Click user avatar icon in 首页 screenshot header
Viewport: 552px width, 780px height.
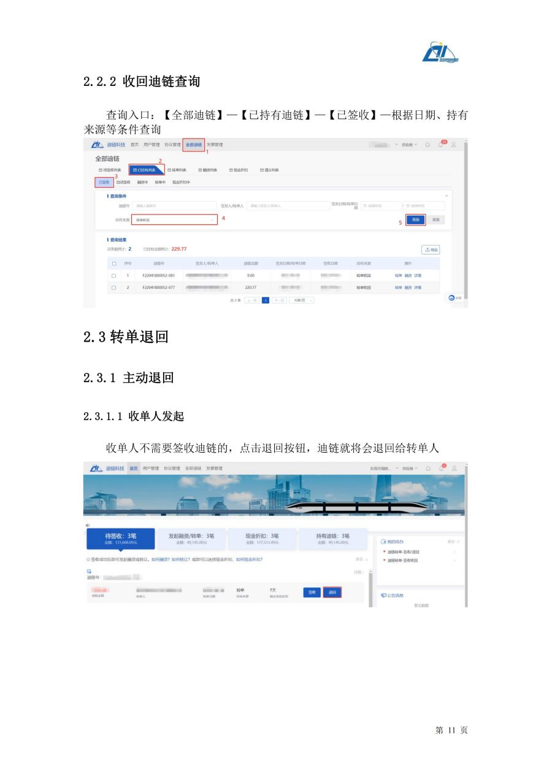point(454,468)
